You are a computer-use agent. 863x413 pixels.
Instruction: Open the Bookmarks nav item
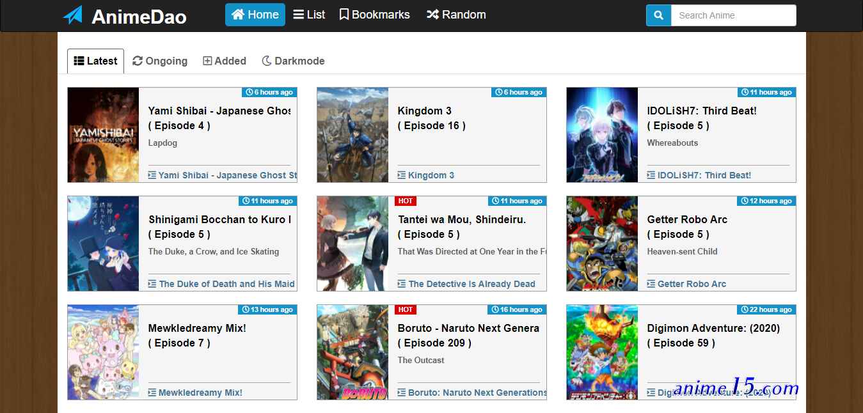374,15
